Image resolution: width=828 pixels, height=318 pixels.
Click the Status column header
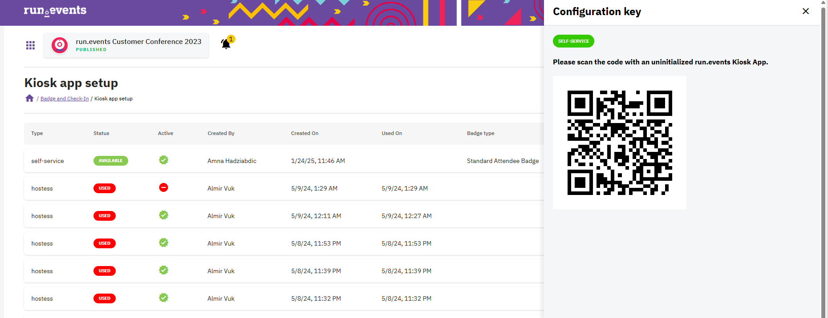point(101,133)
